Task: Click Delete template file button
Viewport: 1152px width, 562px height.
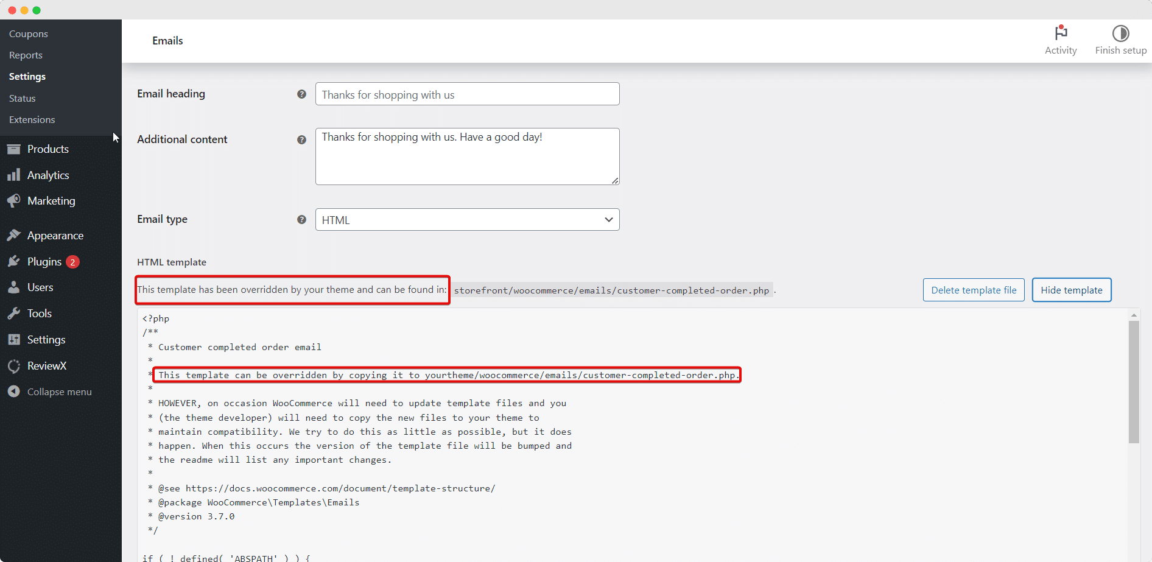Action: click(x=974, y=290)
